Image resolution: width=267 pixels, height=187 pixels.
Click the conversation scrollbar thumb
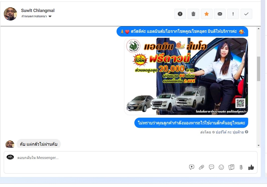pos(258,69)
